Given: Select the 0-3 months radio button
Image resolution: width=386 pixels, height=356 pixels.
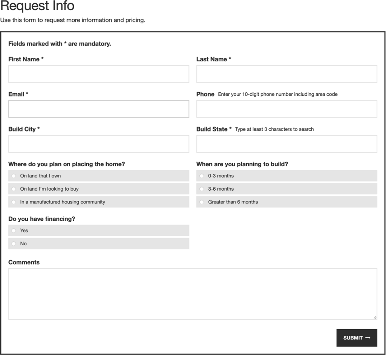Looking at the screenshot, I should tap(202, 176).
